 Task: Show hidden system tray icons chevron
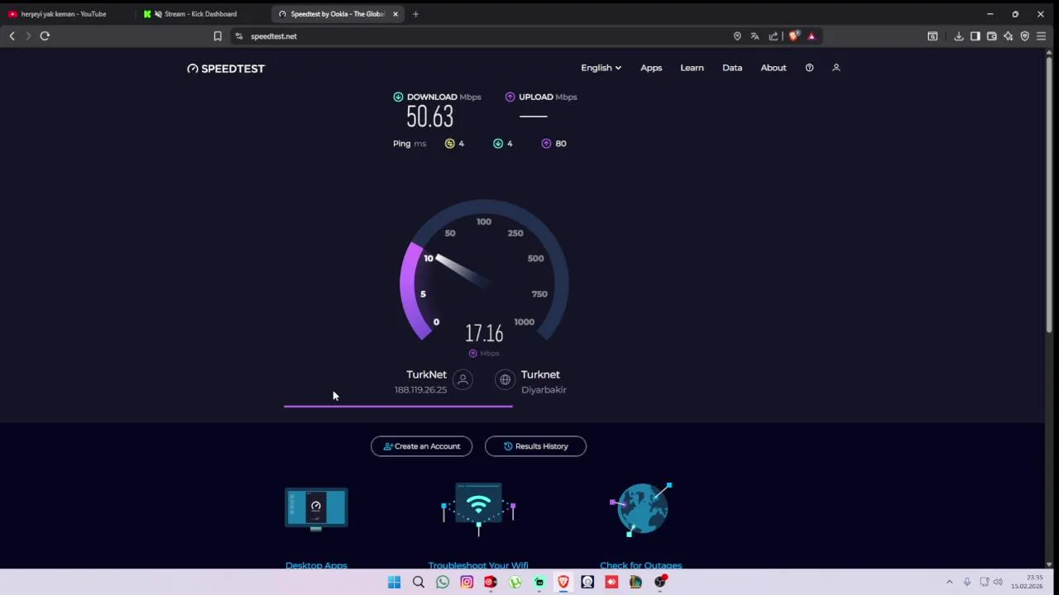[x=949, y=582]
